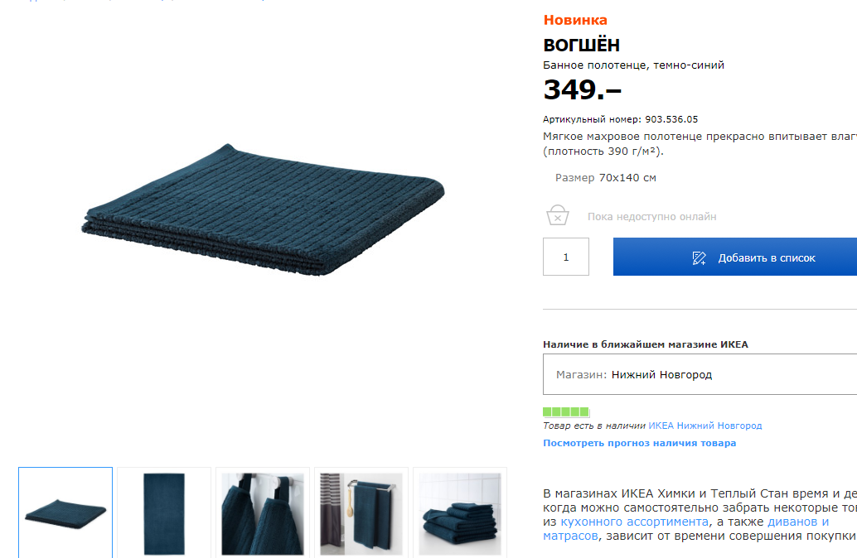The height and width of the screenshot is (558, 857).
Task: Click the Пока недоступно онлайн text
Action: click(x=652, y=217)
